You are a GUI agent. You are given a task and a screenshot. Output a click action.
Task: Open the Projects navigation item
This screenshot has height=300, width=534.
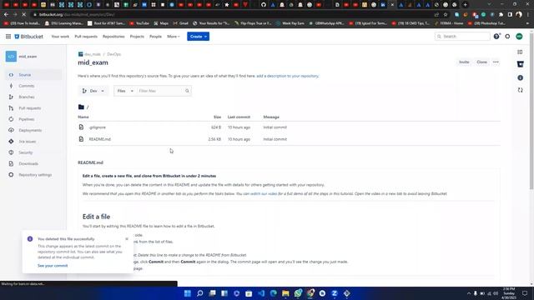coord(137,37)
